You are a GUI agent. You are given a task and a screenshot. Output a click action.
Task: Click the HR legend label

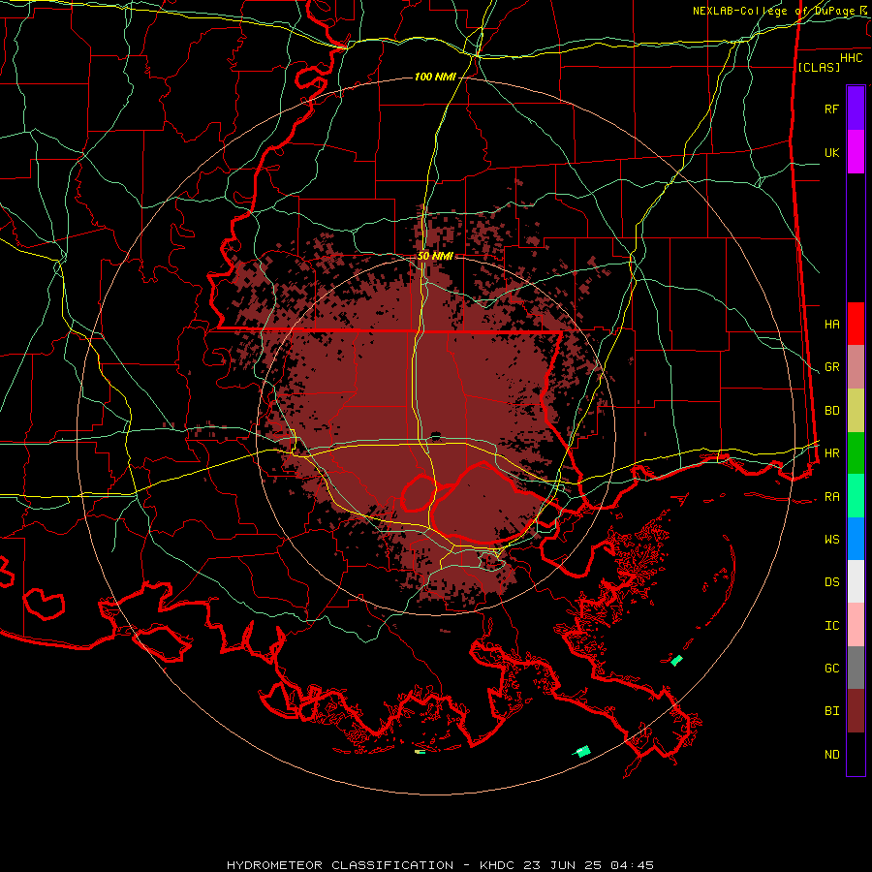click(831, 453)
